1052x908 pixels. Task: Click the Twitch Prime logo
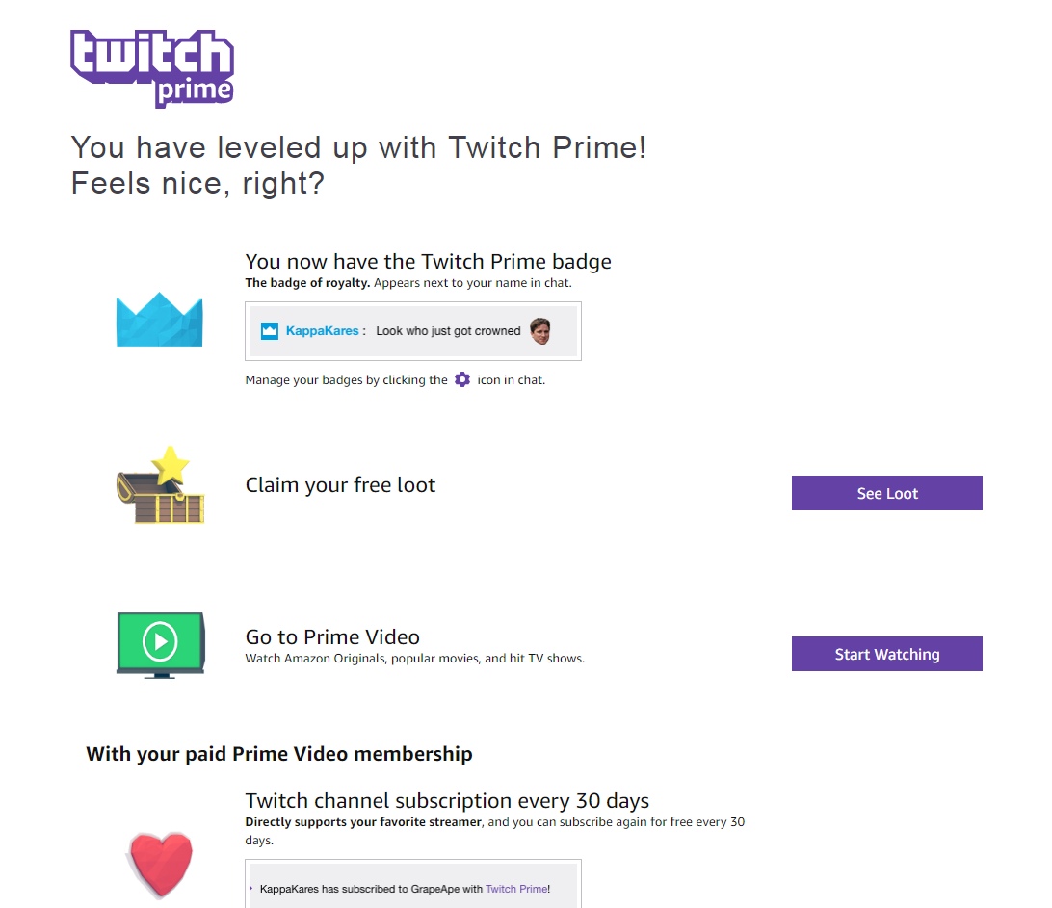tap(152, 67)
